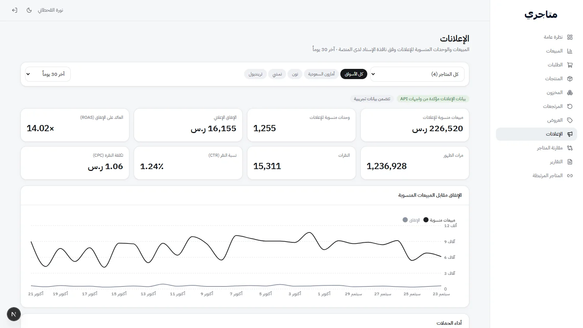Viewport: 583px width, 328px height.
Task: Click the متاجري logo
Action: tap(541, 15)
